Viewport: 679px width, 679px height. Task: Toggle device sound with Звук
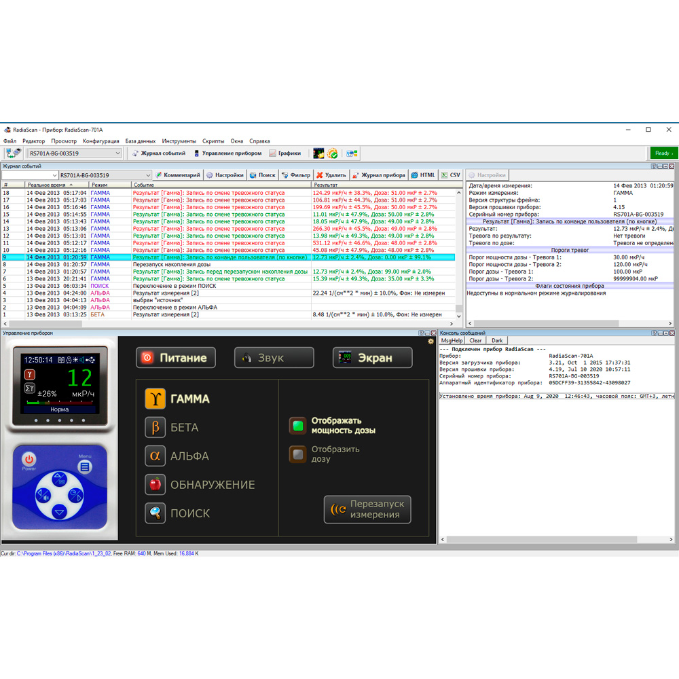coord(274,358)
